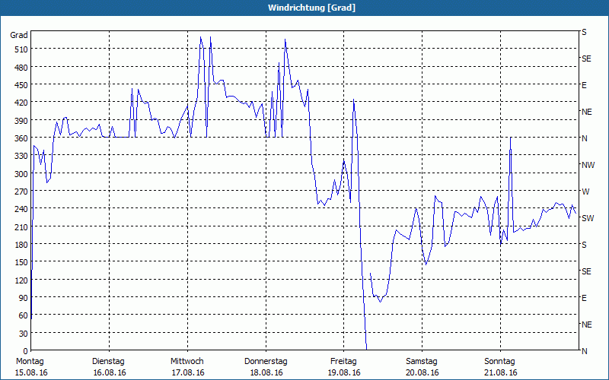Select the 21.08.16 date label
The width and height of the screenshot is (609, 380).
(501, 372)
